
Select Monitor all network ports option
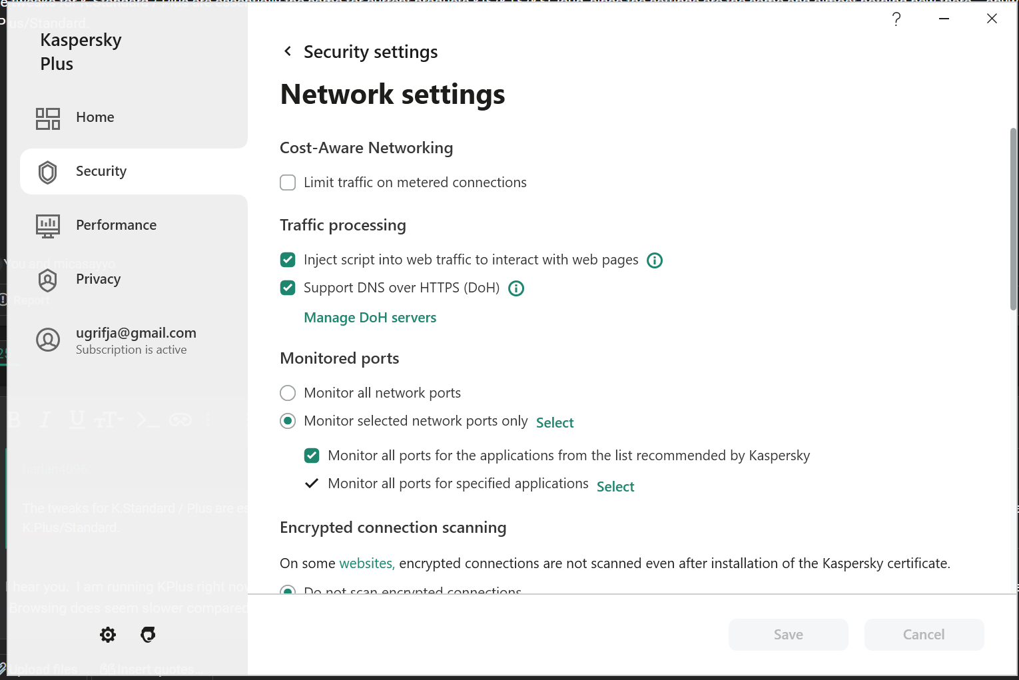[288, 393]
